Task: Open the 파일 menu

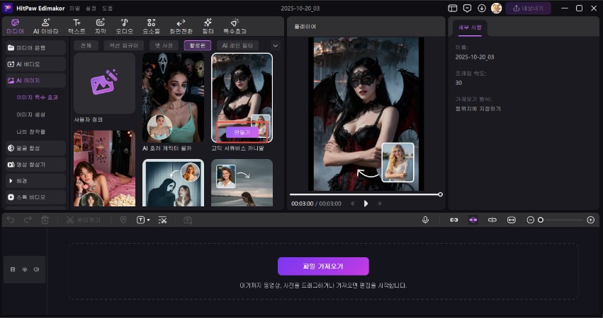Action: [74, 8]
